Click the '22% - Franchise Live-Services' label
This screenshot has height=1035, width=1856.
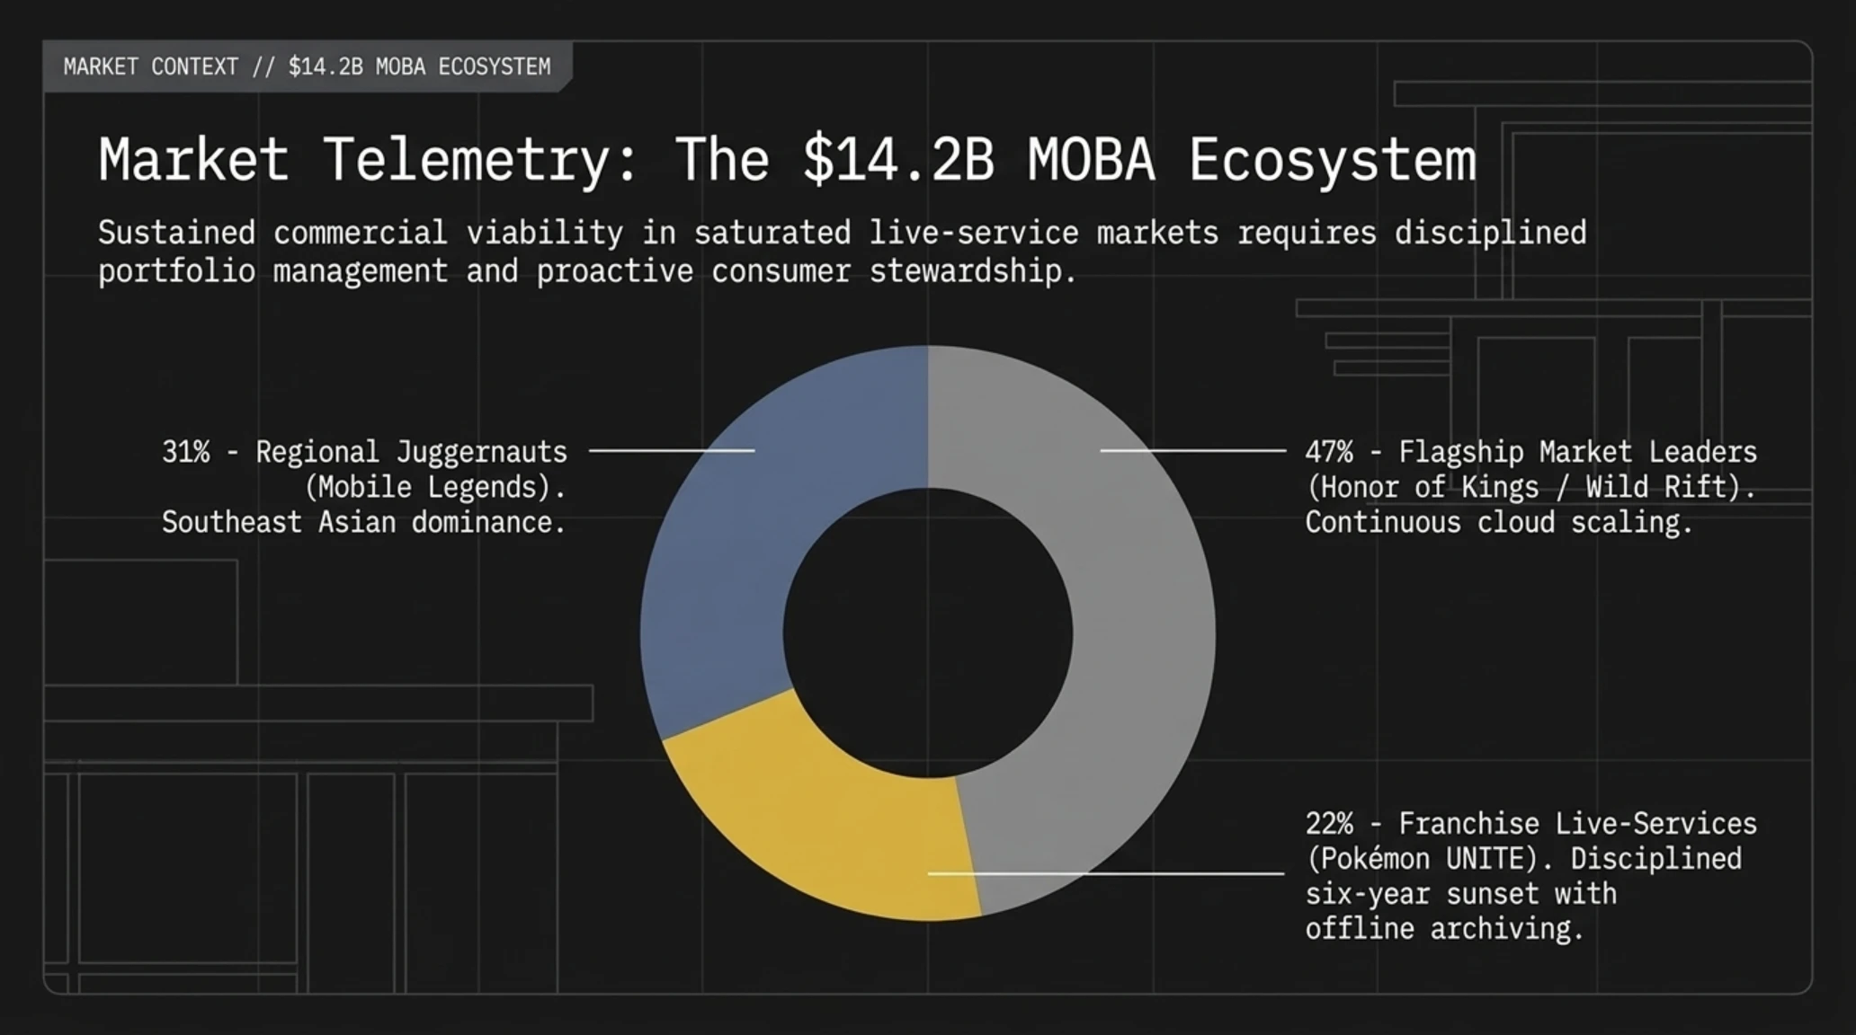coord(1530,823)
